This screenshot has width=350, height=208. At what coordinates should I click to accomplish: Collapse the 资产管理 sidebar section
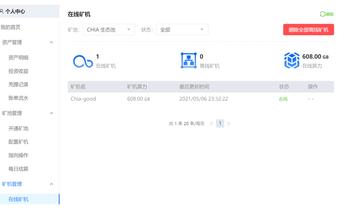click(52, 42)
